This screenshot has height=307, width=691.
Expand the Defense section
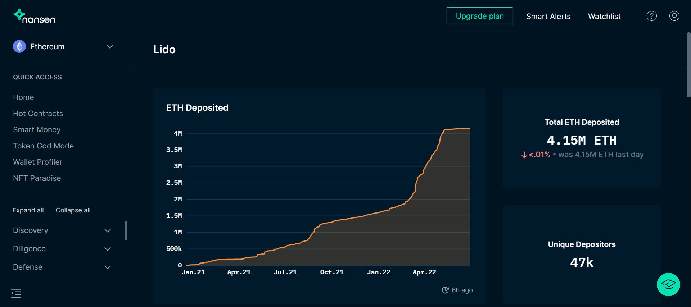tap(107, 267)
